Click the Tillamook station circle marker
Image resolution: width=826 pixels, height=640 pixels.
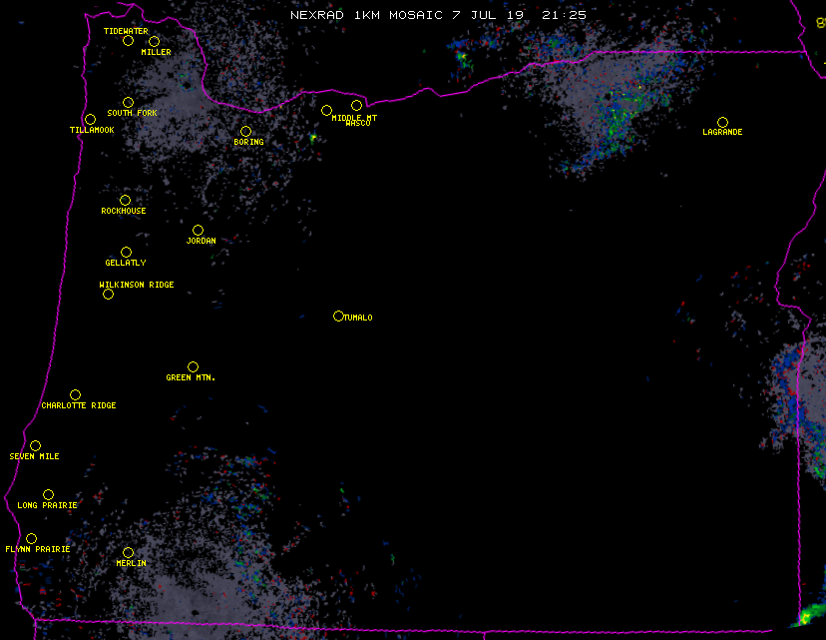[x=90, y=120]
